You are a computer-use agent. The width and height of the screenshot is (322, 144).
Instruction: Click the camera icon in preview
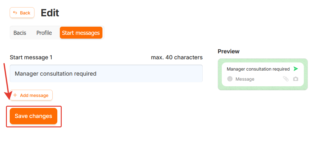click(x=296, y=79)
